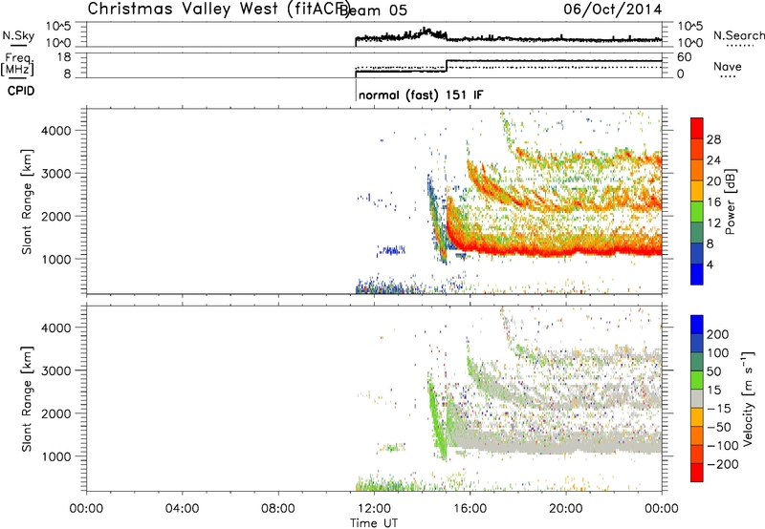
Task: Click the "1000" tick in the power panel
Action: tap(56, 259)
